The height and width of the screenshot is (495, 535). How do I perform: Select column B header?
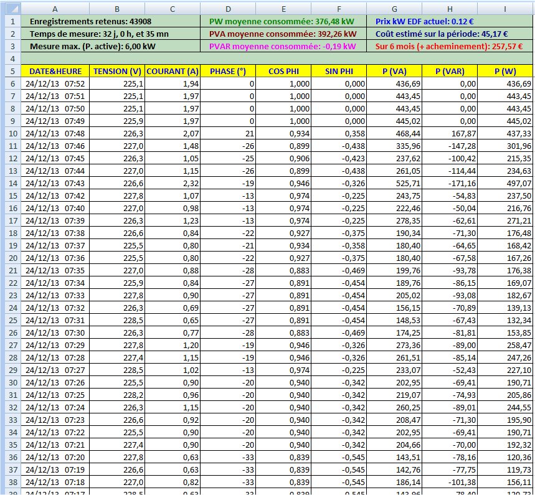tap(117, 9)
